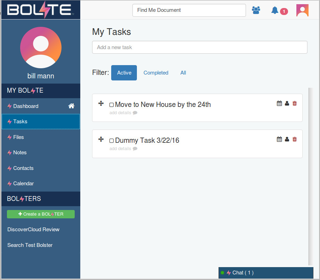
Task: Switch to the Completed filter tab
Action: pyautogui.click(x=156, y=72)
